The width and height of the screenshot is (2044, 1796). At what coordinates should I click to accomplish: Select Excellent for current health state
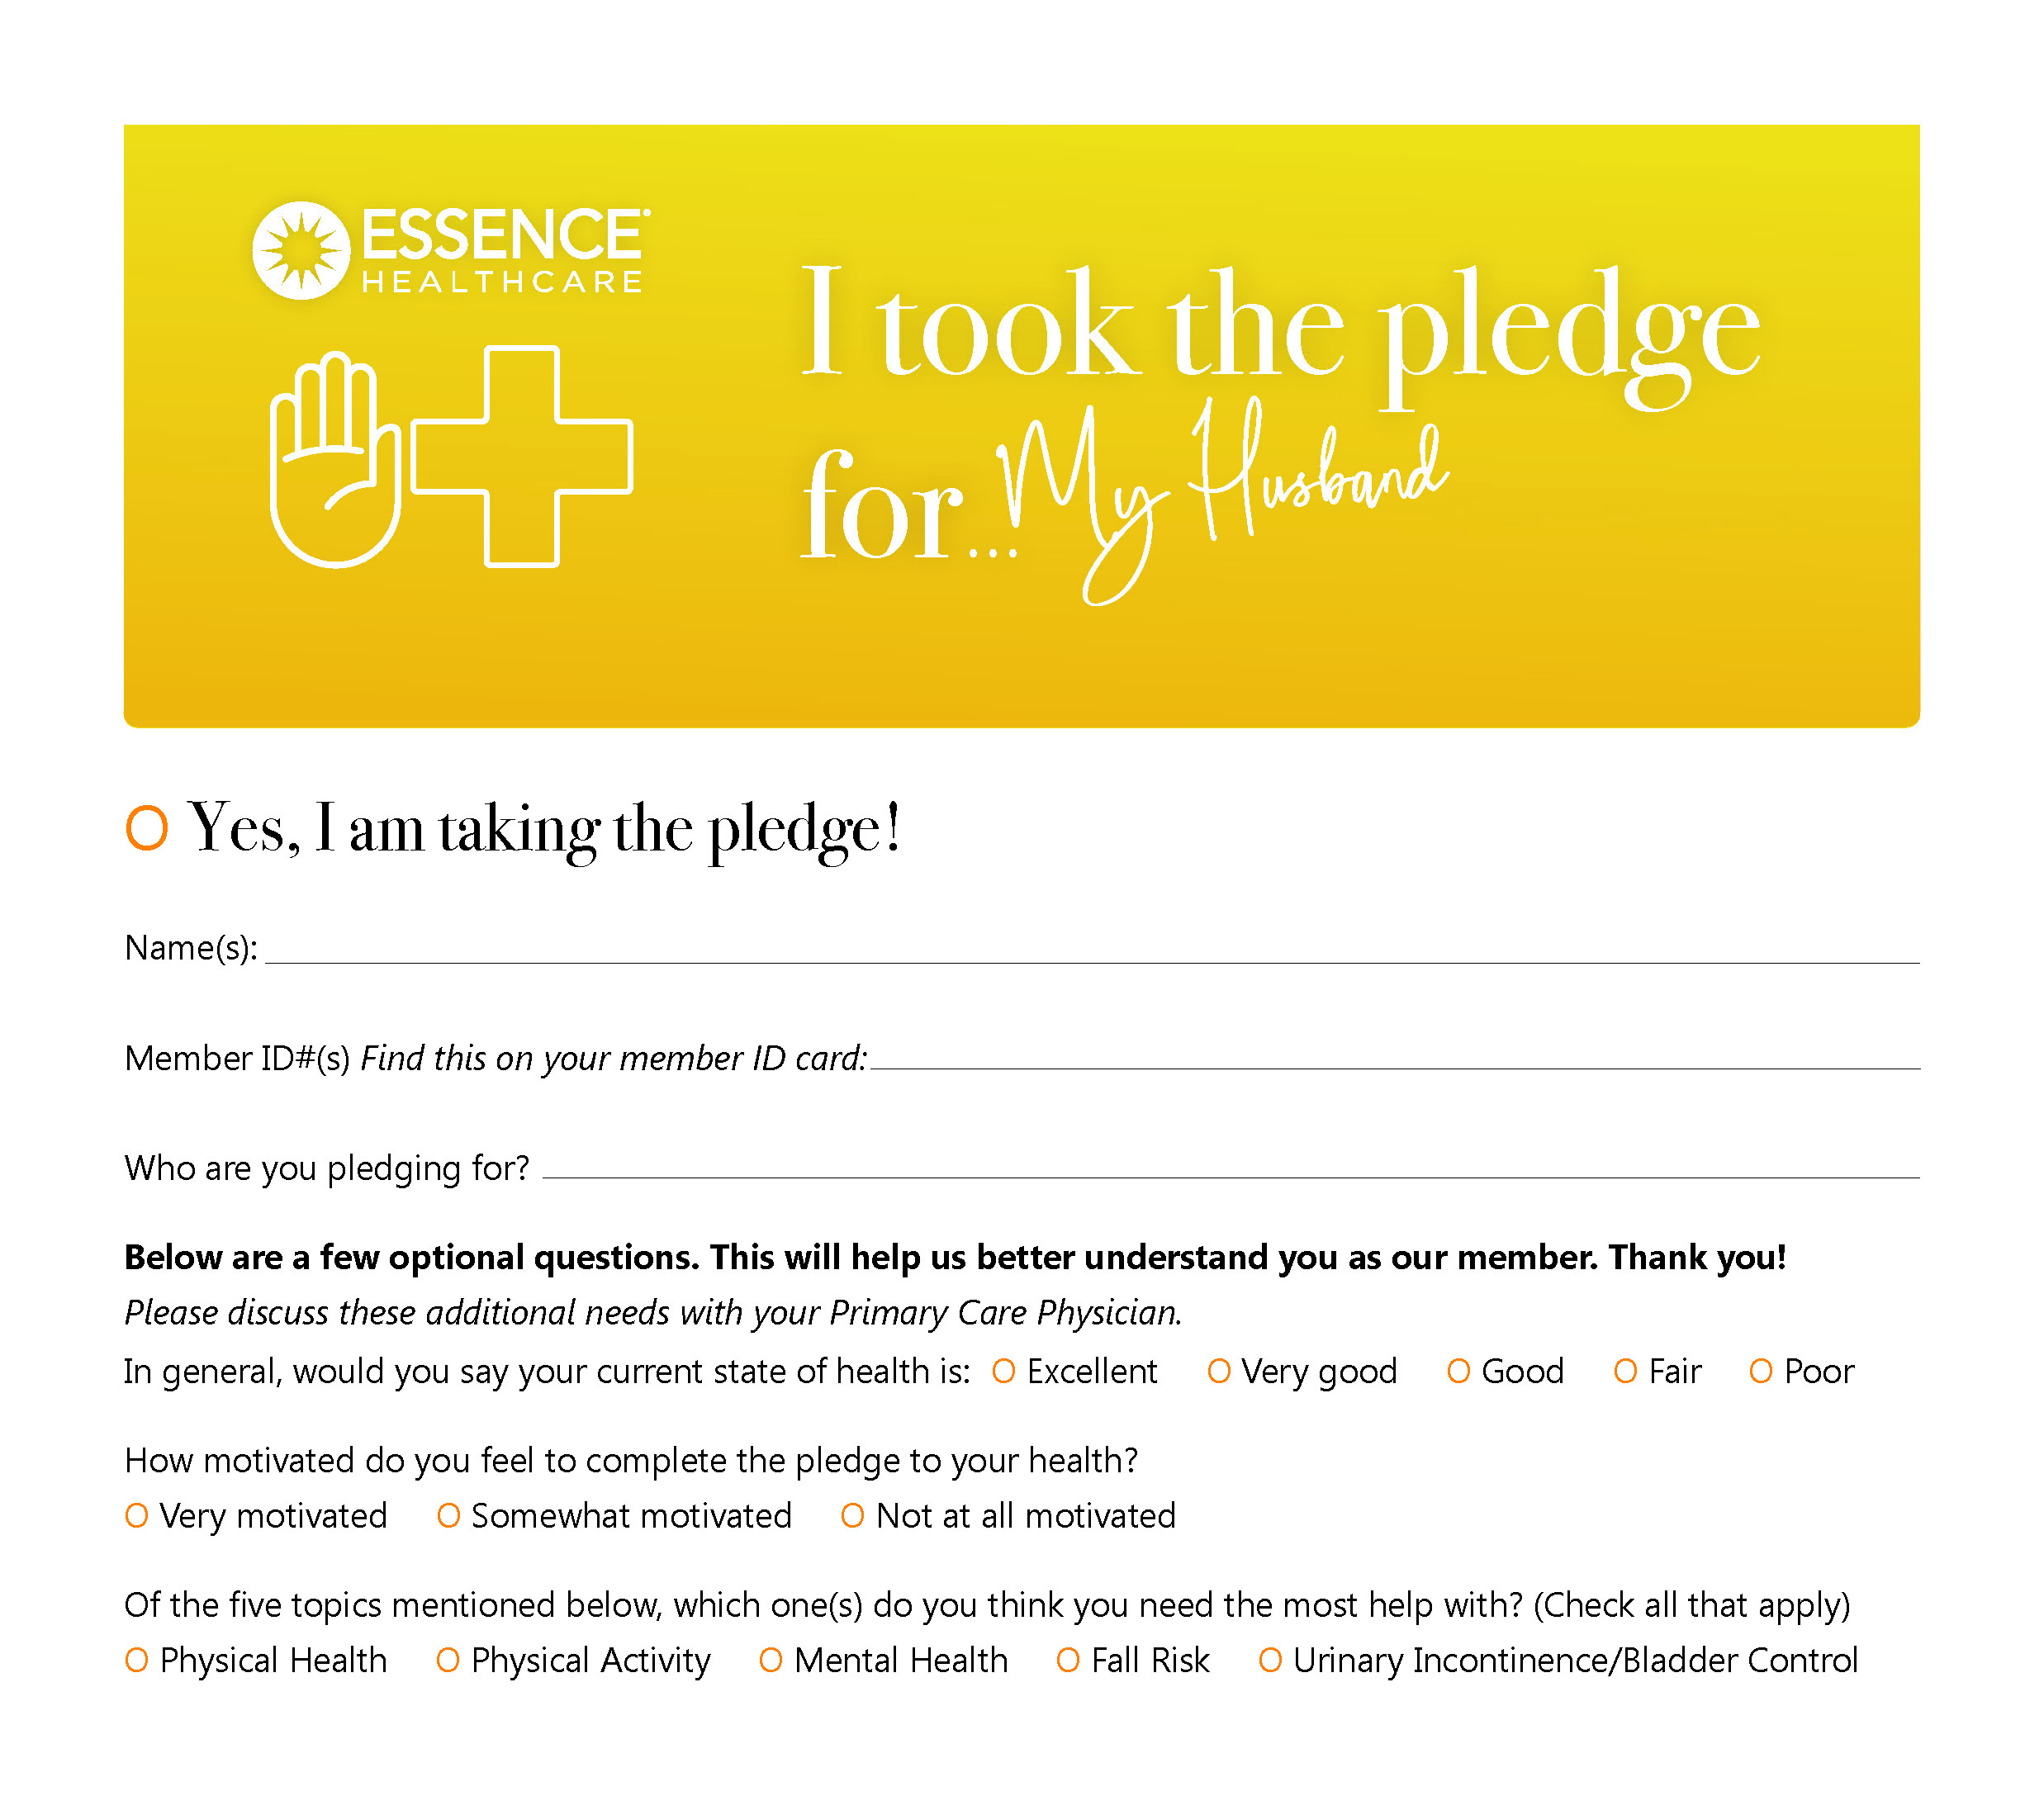coord(1003,1371)
